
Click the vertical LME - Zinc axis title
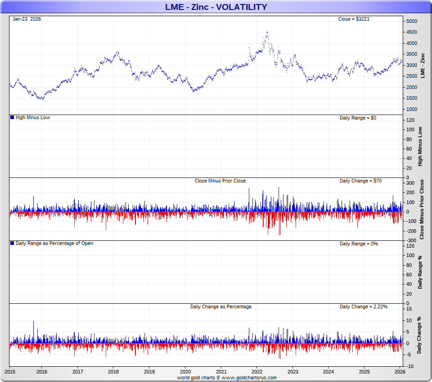pyautogui.click(x=422, y=66)
